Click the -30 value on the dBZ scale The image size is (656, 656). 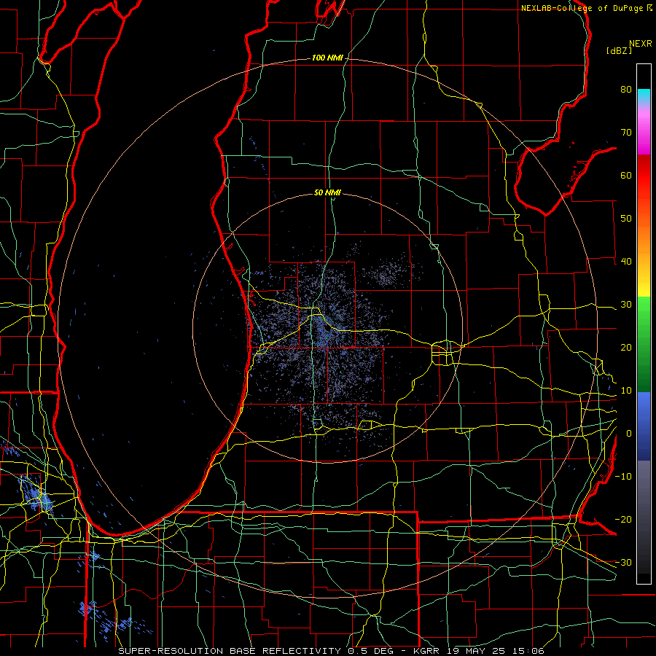pos(623,563)
